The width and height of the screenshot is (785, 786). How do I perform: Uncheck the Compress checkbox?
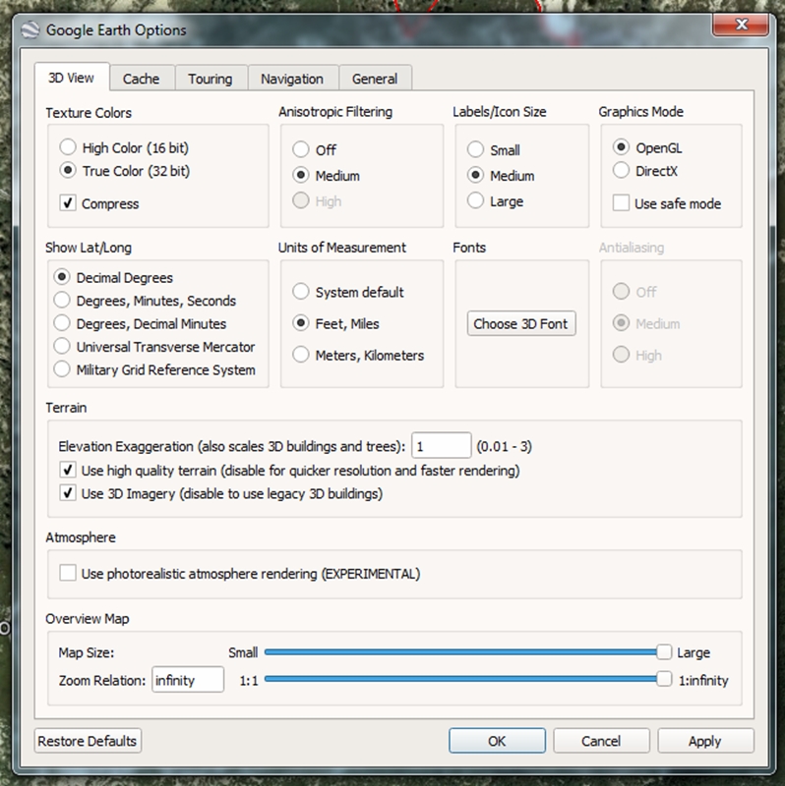click(68, 203)
